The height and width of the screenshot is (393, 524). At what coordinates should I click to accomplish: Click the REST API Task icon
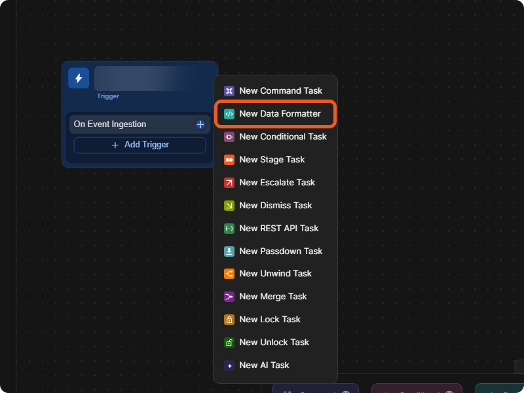229,229
